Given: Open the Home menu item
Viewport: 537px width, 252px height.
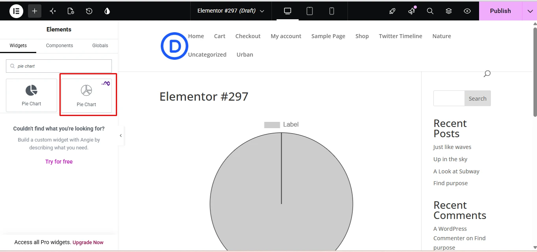Looking at the screenshot, I should [x=196, y=36].
